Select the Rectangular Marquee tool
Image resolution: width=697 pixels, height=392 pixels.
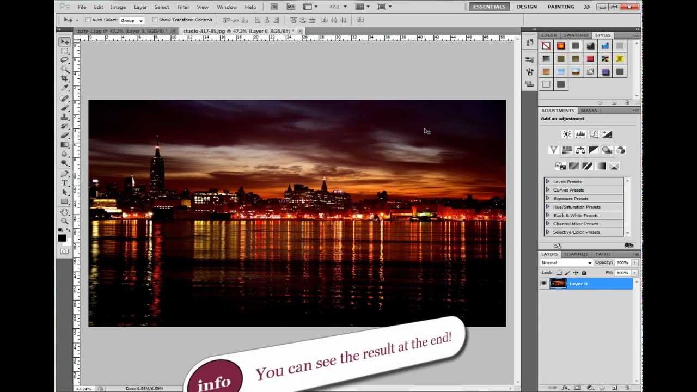pos(64,51)
